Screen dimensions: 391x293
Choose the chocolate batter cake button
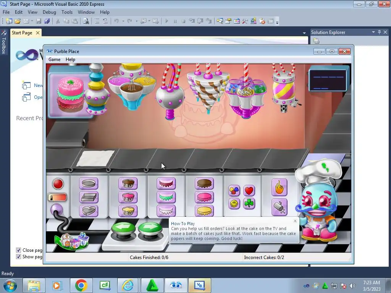[128, 184]
